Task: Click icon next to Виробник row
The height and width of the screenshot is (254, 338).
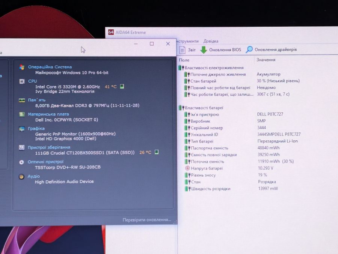Action: coord(187,121)
